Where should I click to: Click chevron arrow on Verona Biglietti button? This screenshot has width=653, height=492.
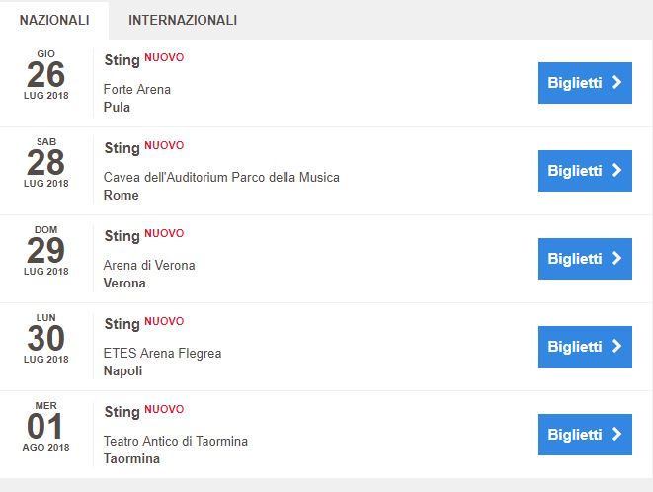click(617, 259)
